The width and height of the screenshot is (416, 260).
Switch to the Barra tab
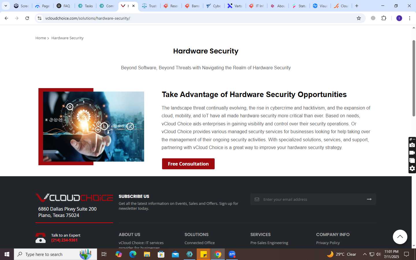(192, 6)
